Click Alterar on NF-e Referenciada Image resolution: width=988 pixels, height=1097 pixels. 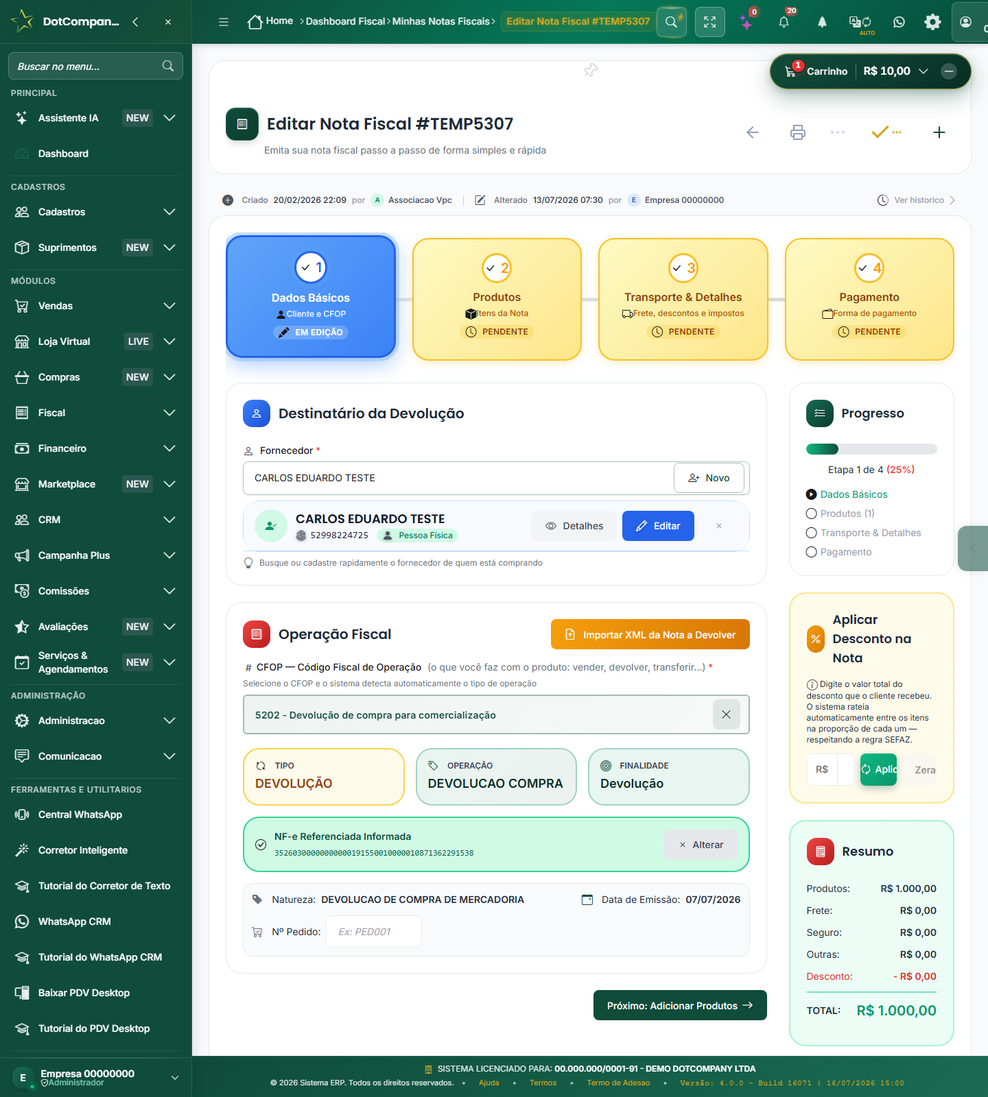coord(701,845)
